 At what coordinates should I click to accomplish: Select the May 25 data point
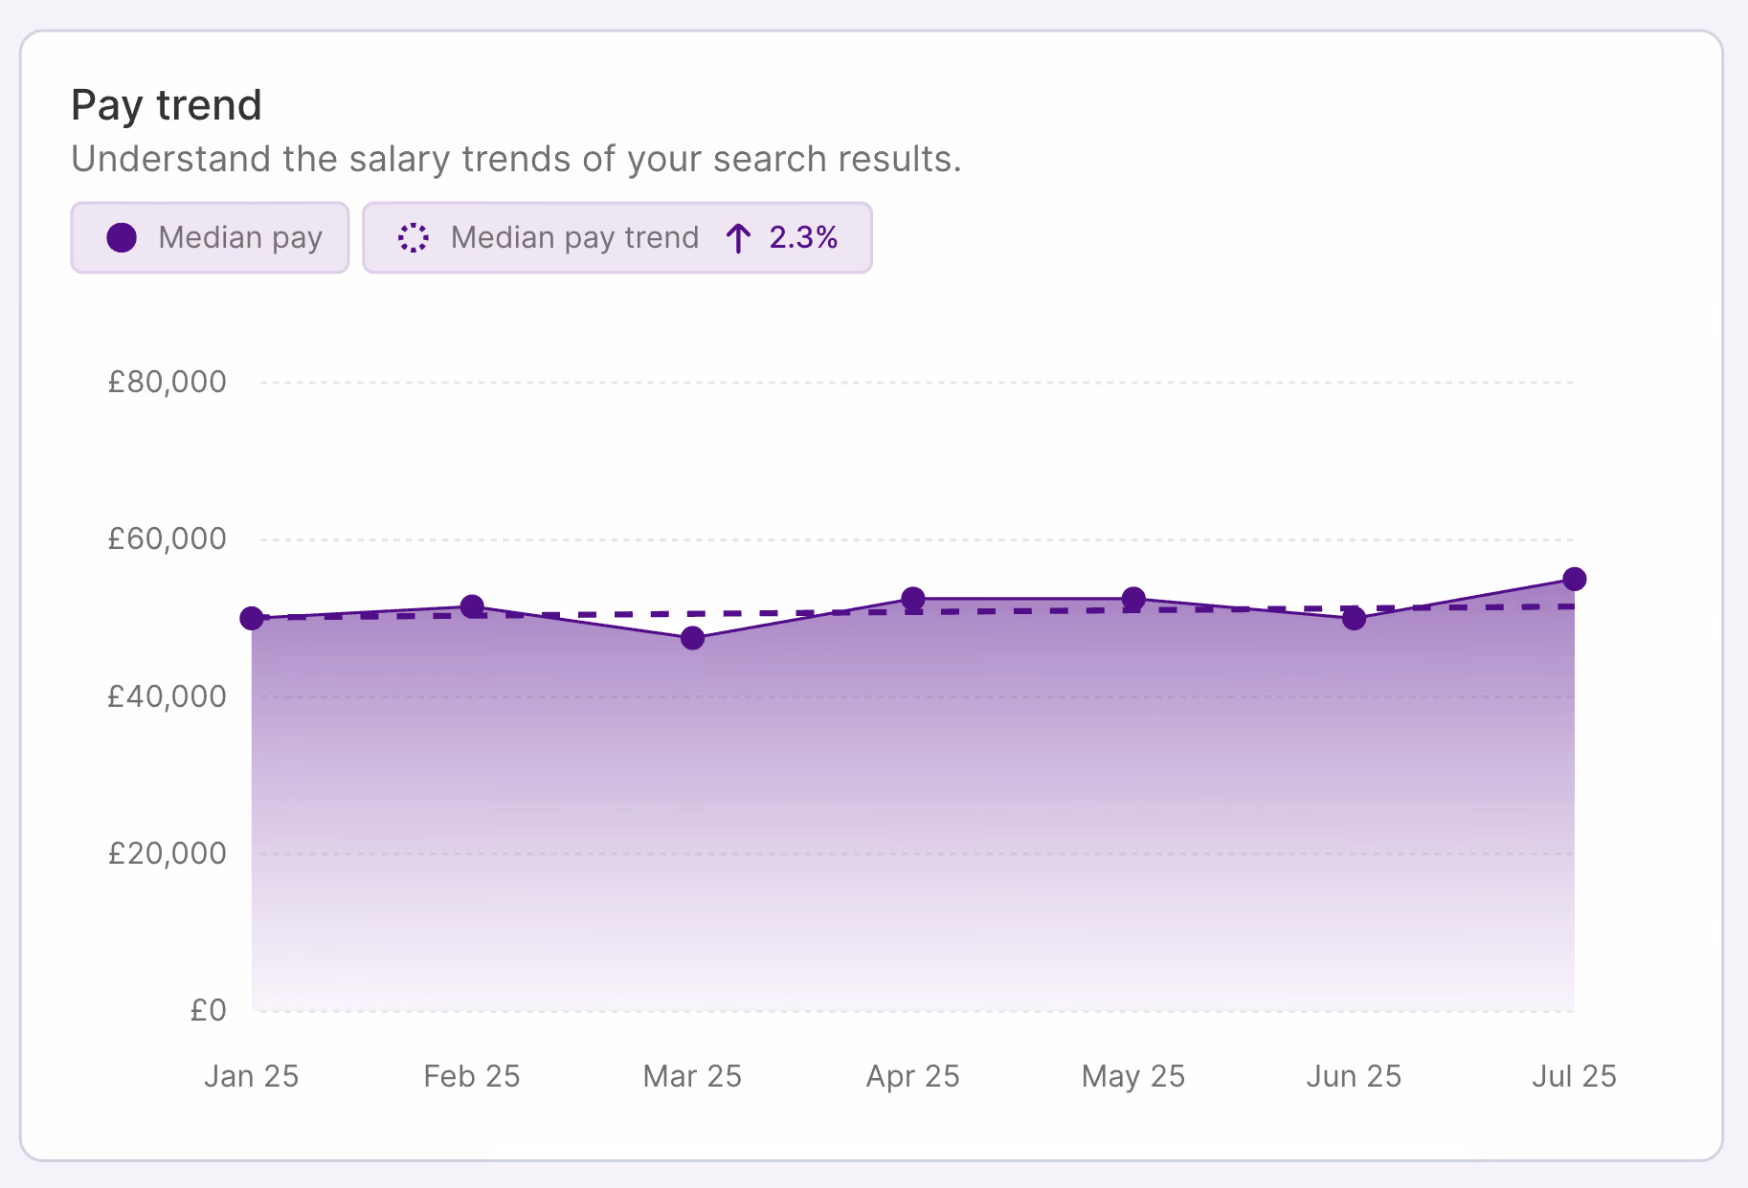(x=1133, y=599)
